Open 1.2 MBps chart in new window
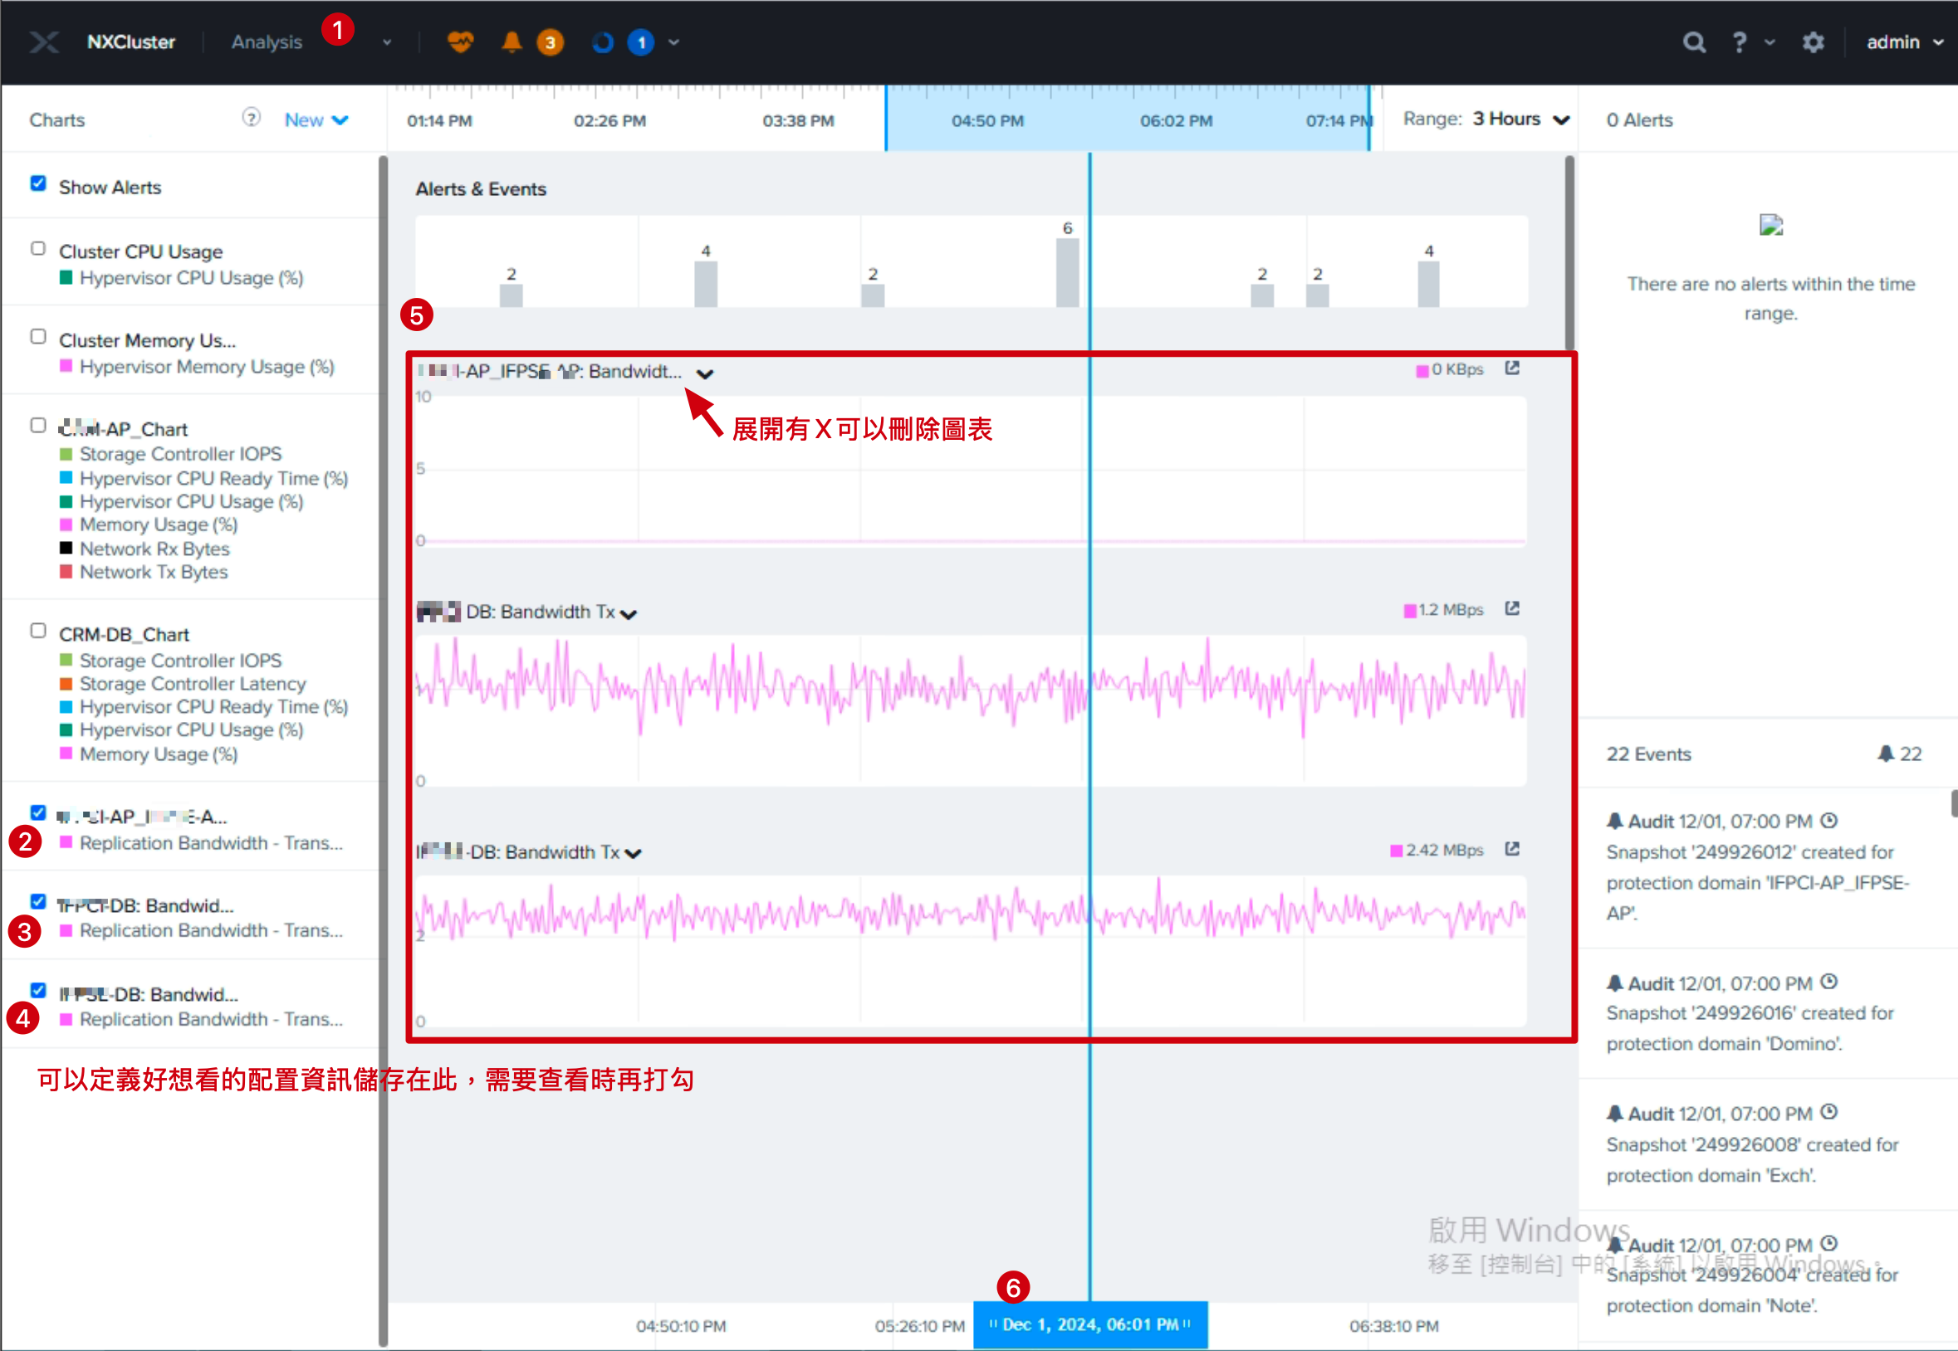1958x1351 pixels. (x=1512, y=608)
